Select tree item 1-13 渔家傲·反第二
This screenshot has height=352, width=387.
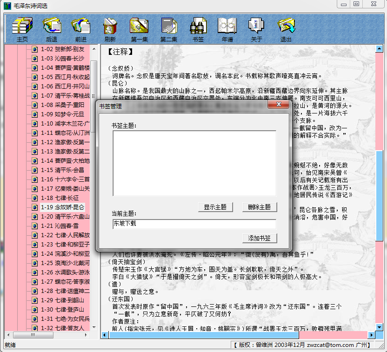click(65, 152)
